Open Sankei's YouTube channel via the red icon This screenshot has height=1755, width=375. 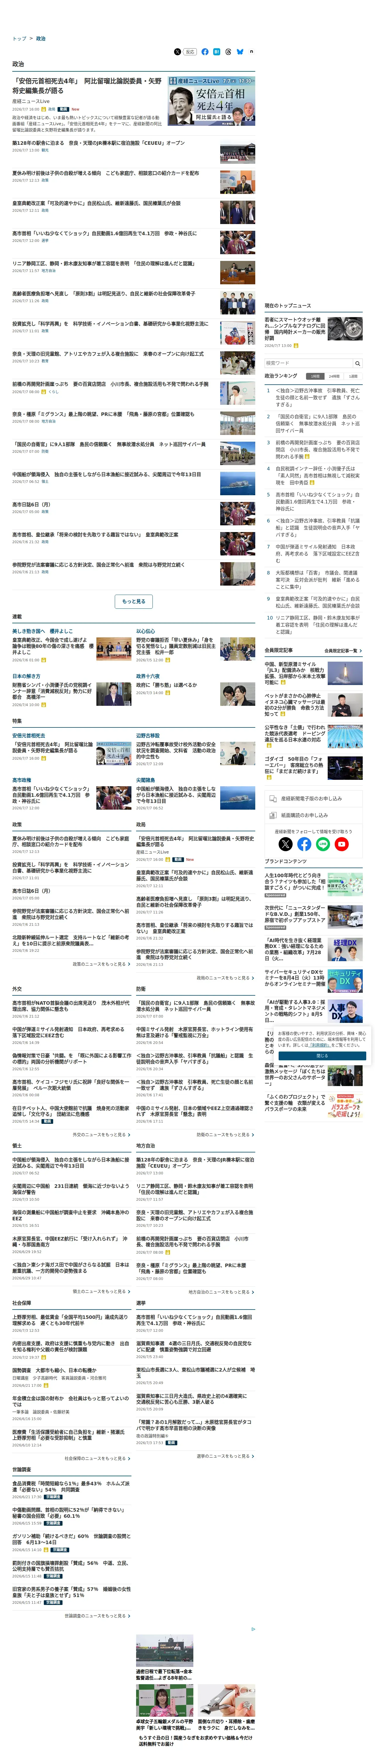click(x=342, y=844)
